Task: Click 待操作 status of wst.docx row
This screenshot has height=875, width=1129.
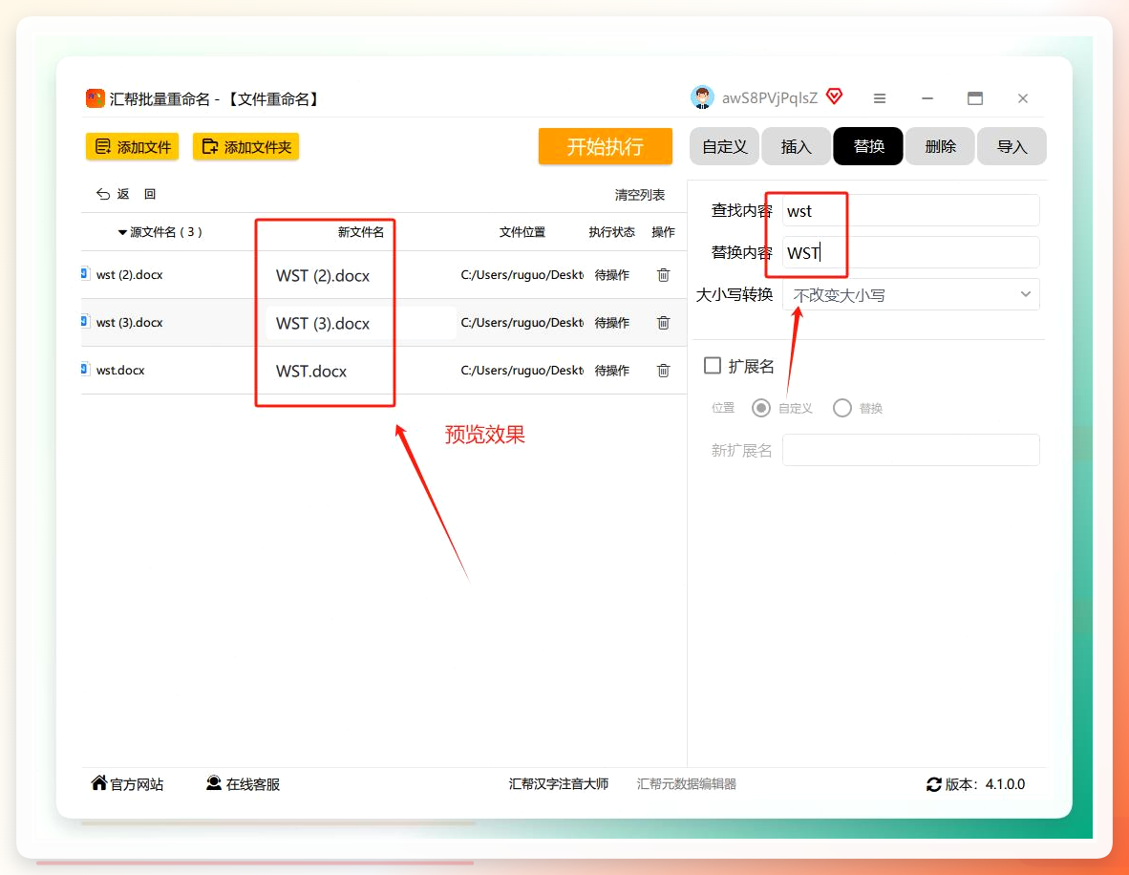Action: [x=612, y=371]
